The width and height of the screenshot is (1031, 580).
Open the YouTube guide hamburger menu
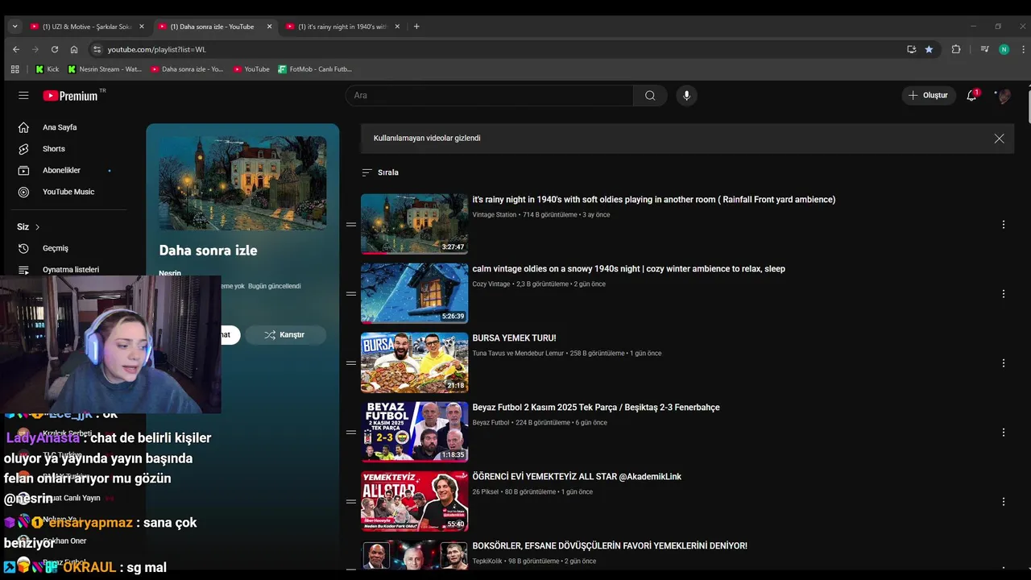click(x=23, y=95)
